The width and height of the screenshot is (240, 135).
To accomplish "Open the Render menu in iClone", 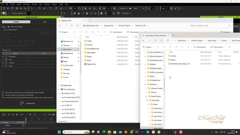I will [34, 4].
